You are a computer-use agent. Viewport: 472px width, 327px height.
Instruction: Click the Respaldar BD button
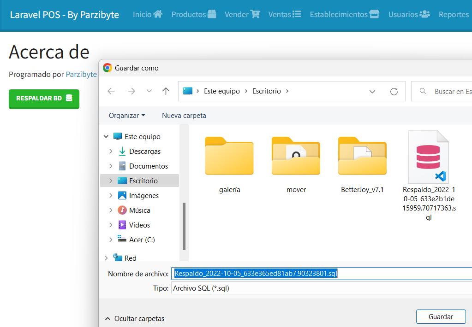(44, 99)
